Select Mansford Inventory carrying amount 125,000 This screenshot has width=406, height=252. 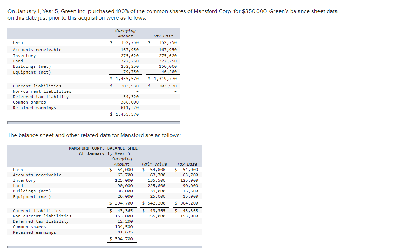tap(124, 180)
